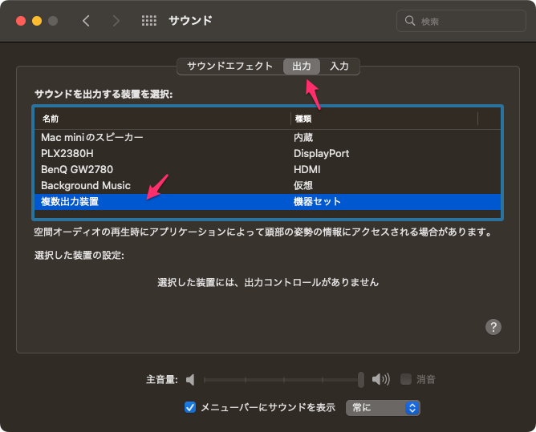The height and width of the screenshot is (432, 536).
Task: Click the high volume speaker icon
Action: tap(380, 379)
